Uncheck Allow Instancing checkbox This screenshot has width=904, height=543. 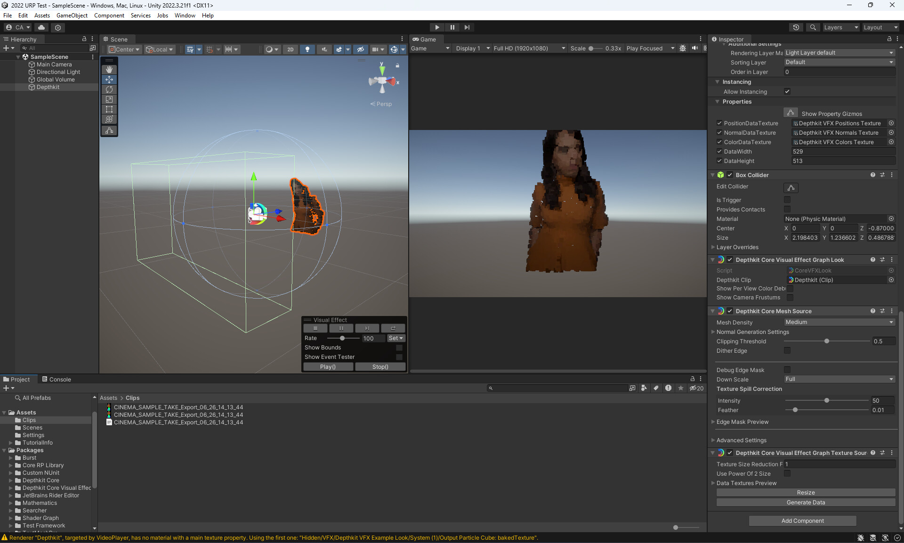click(x=787, y=91)
